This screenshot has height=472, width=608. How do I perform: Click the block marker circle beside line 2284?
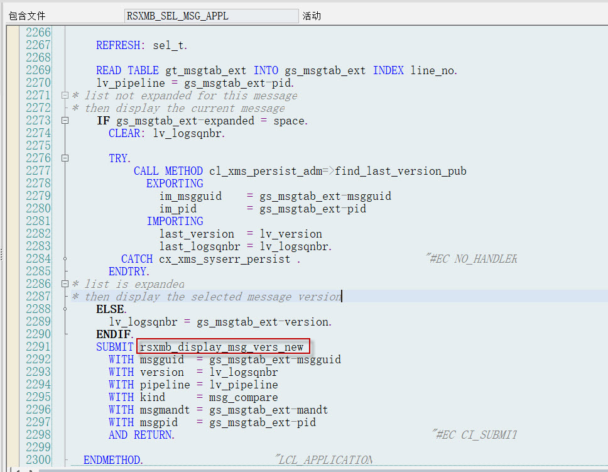[x=66, y=258]
